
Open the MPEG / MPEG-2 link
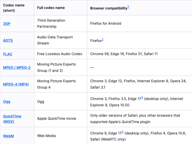(x=17, y=67)
